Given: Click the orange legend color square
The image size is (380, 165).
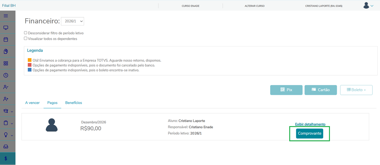Looking at the screenshot, I should click(x=29, y=60).
